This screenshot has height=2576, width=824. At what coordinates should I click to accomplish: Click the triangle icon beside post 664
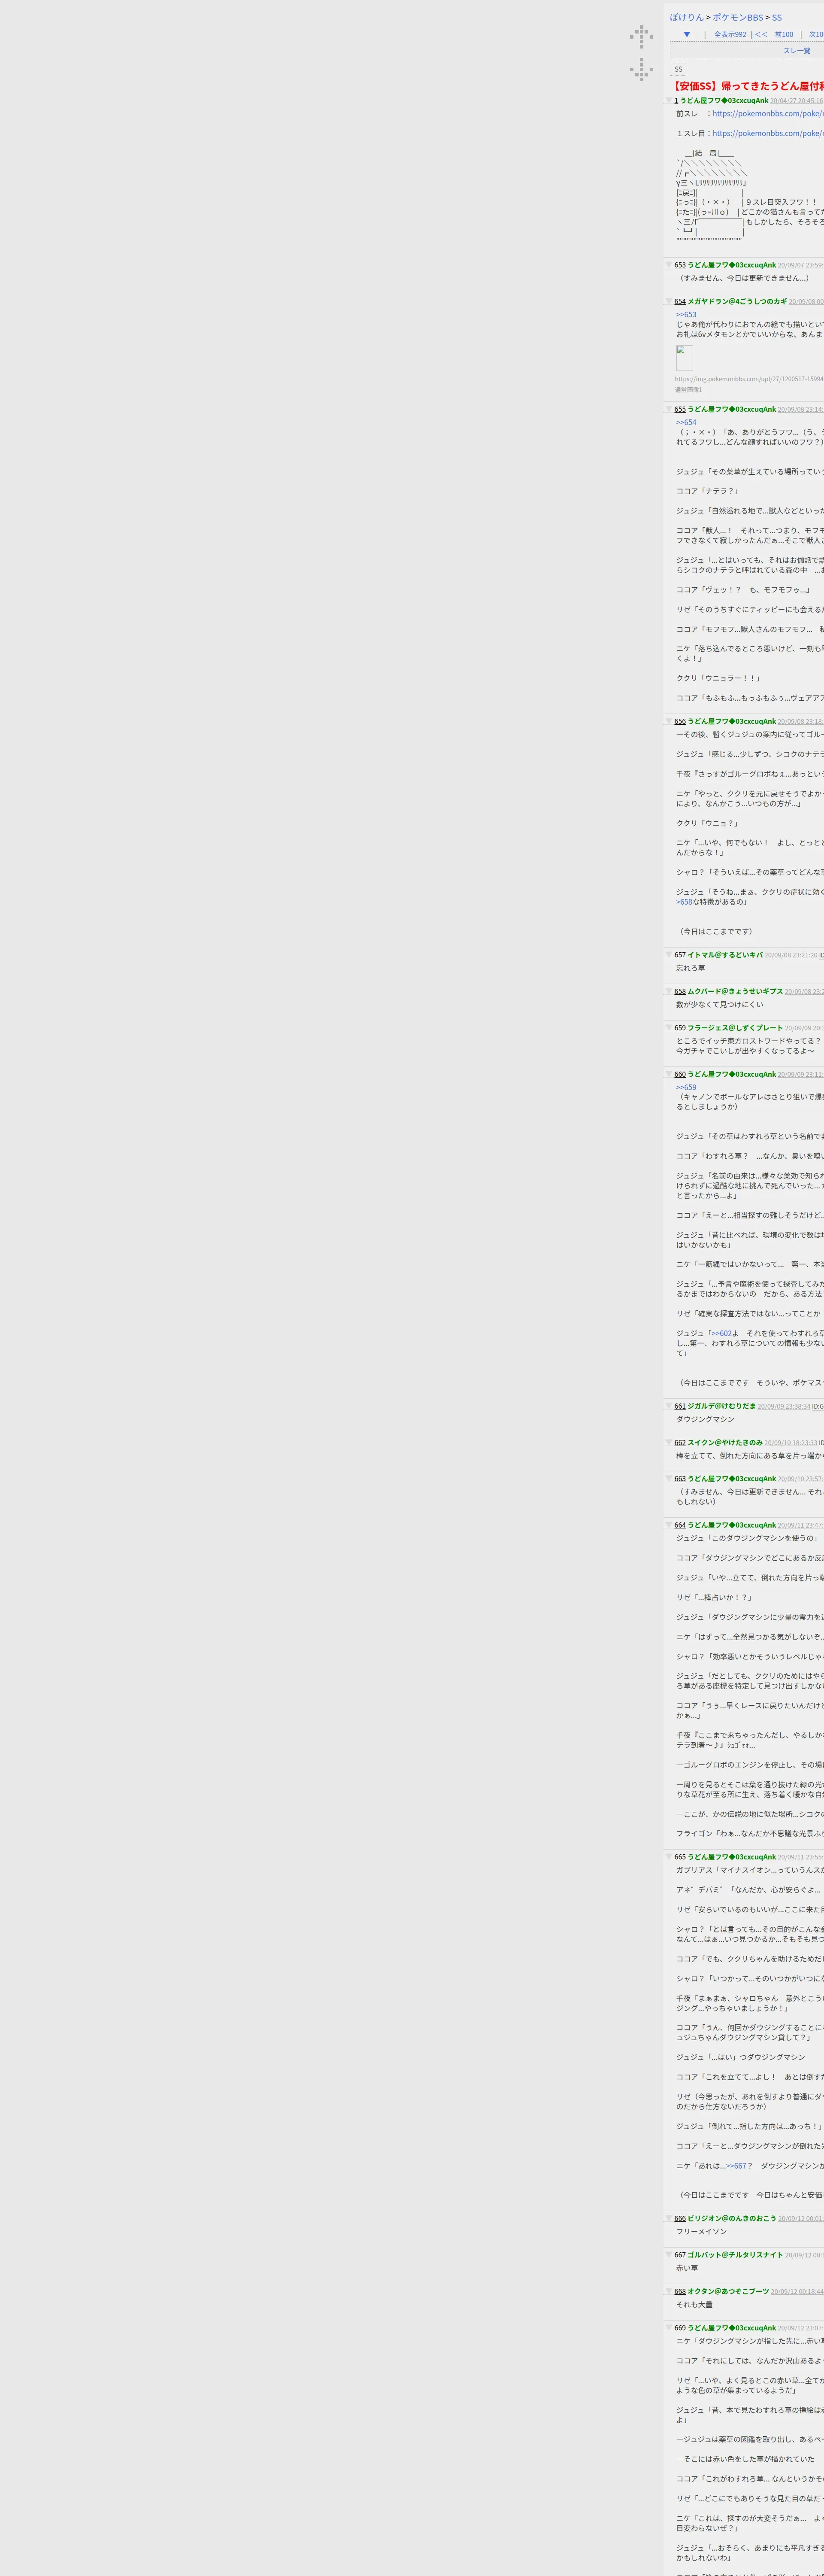pyautogui.click(x=669, y=1525)
